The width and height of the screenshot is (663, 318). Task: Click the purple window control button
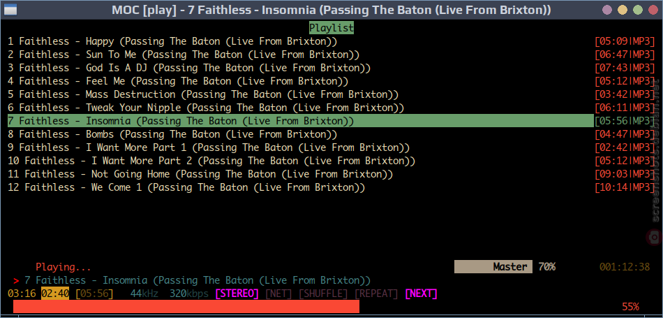click(x=607, y=9)
